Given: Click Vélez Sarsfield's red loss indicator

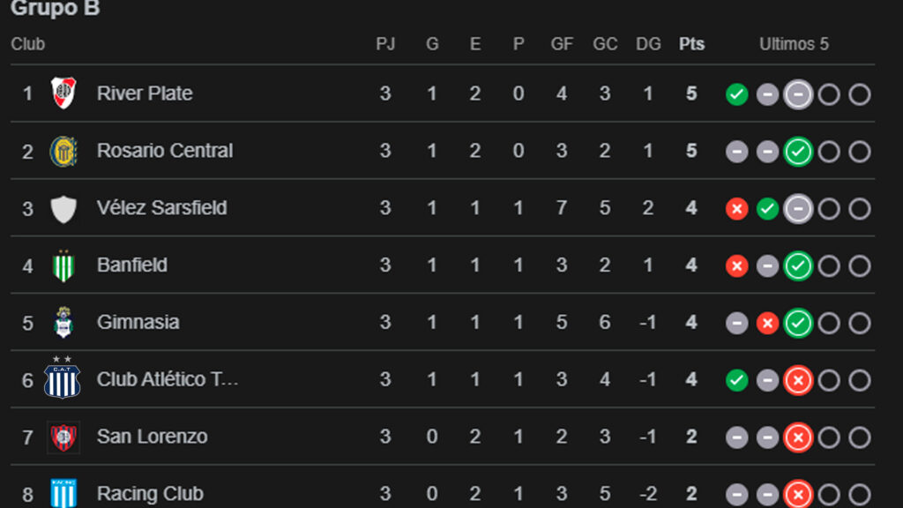Looking at the screenshot, I should pos(736,209).
